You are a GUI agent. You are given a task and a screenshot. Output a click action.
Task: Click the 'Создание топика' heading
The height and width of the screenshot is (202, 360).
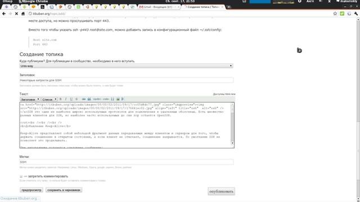tap(41, 54)
